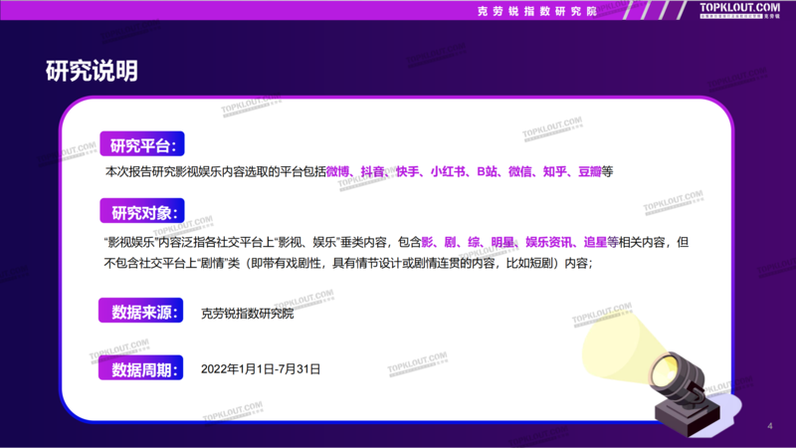Click the sentence starting 本次报告研究影视娱乐
Screen dimensions: 796x448
coord(359,171)
